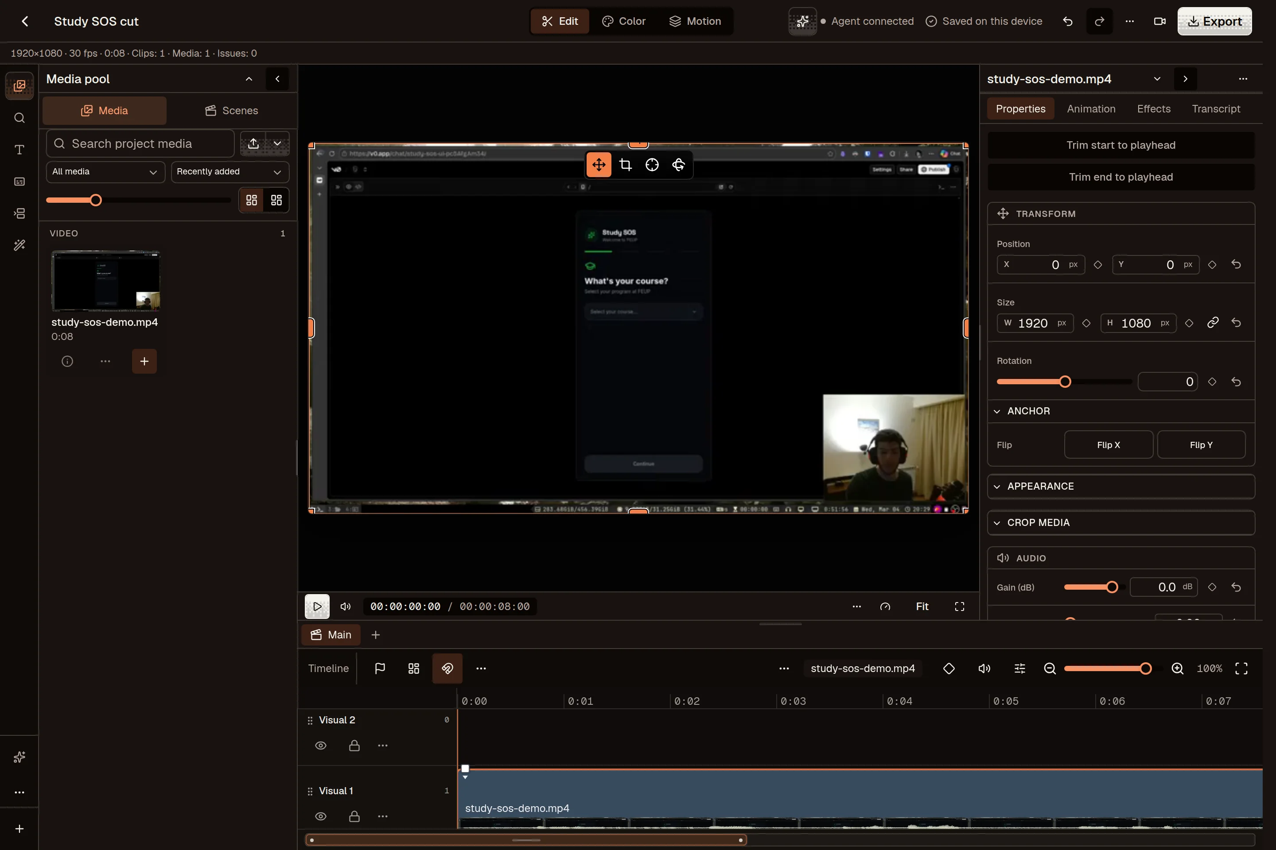Click the camera record icon near Export

click(1160, 21)
